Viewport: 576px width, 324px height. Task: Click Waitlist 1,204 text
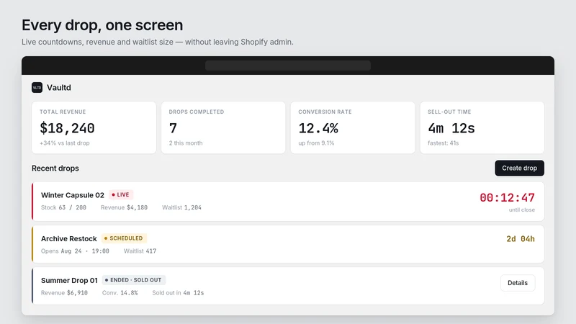181,207
